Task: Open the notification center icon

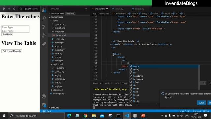Action: click(x=205, y=116)
